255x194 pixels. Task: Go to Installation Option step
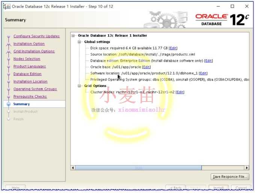click(x=29, y=44)
